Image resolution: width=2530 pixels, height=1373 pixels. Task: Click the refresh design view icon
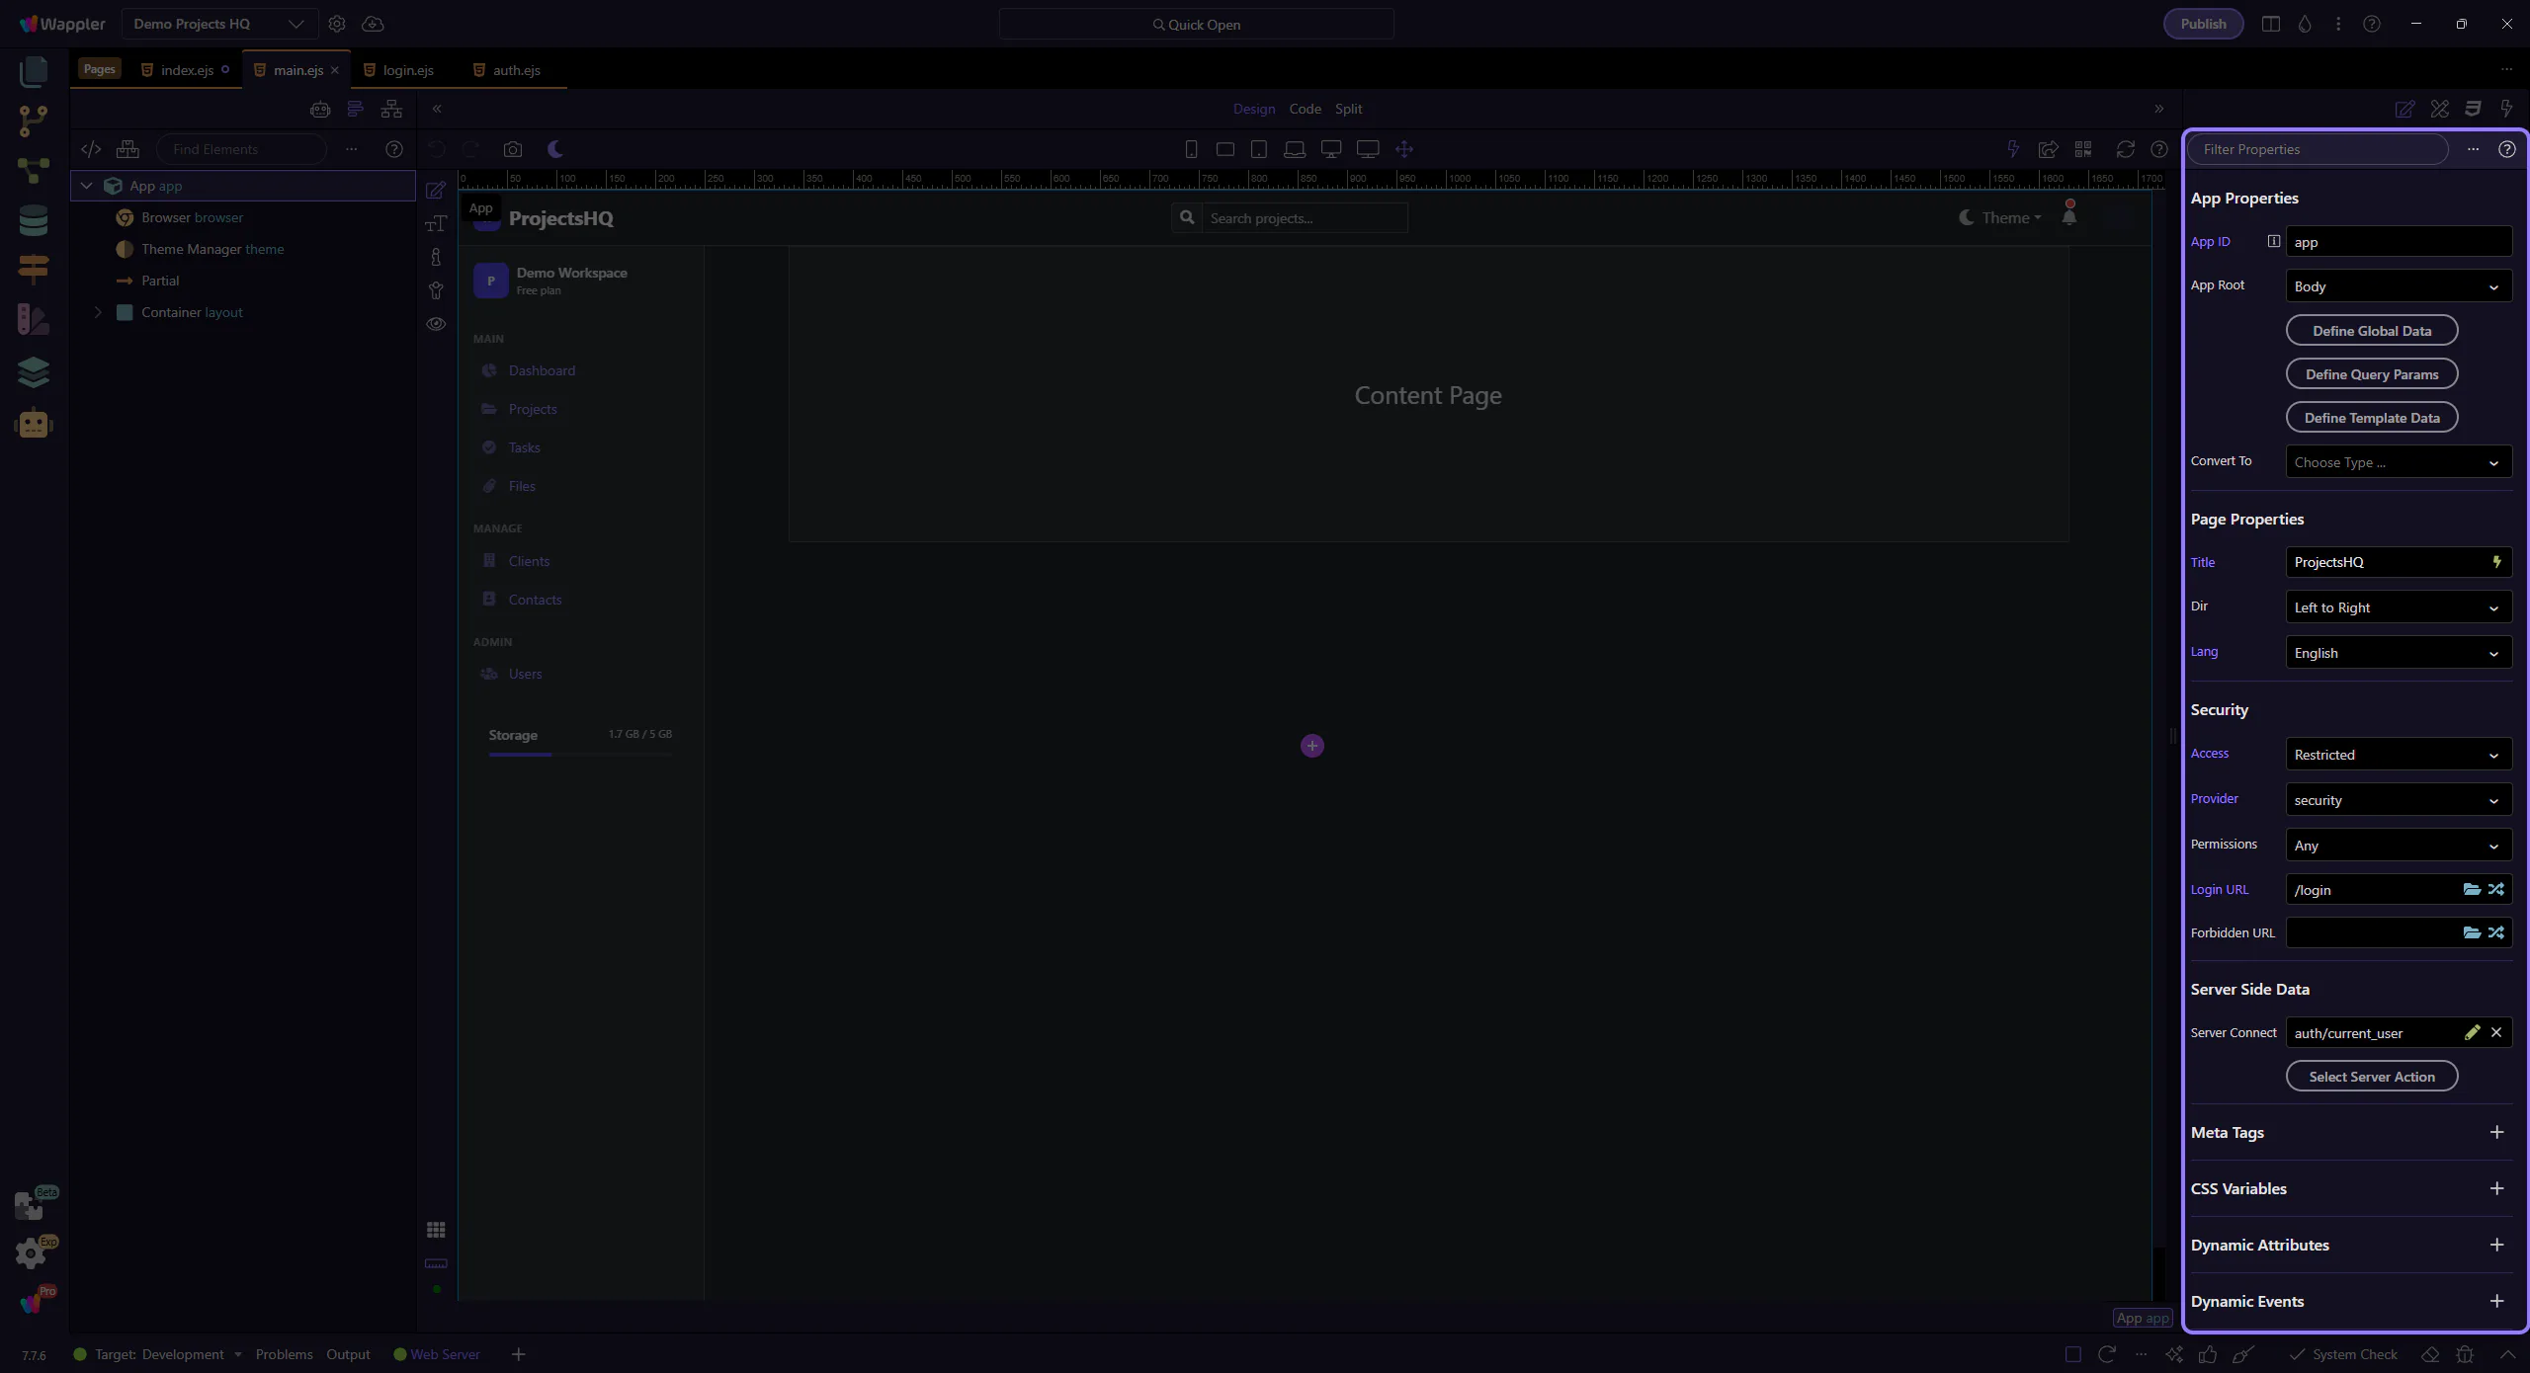(2125, 149)
